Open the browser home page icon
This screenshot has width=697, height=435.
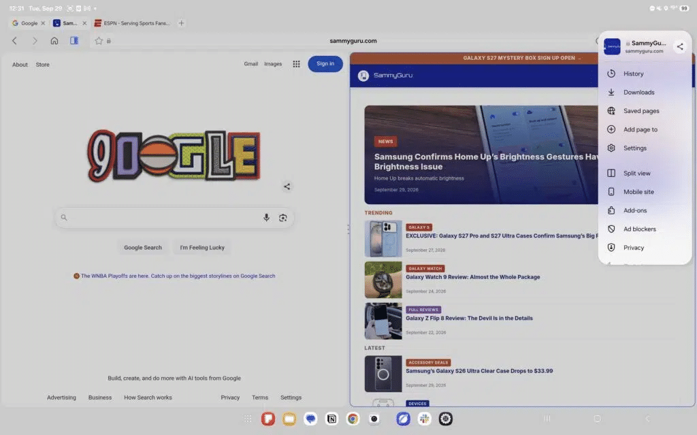pyautogui.click(x=54, y=41)
